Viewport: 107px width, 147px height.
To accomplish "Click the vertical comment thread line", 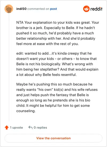I will coord(9,67).
